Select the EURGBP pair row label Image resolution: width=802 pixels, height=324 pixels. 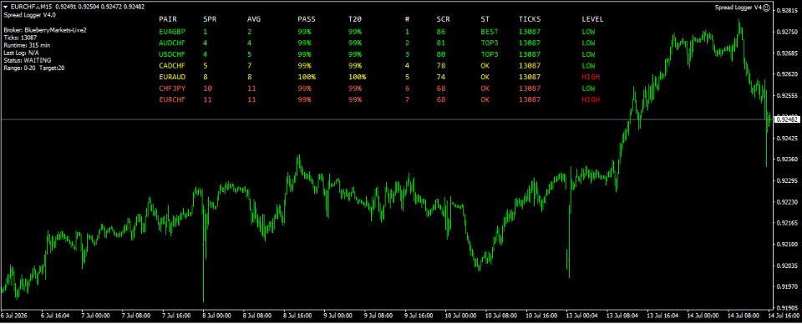click(x=172, y=31)
